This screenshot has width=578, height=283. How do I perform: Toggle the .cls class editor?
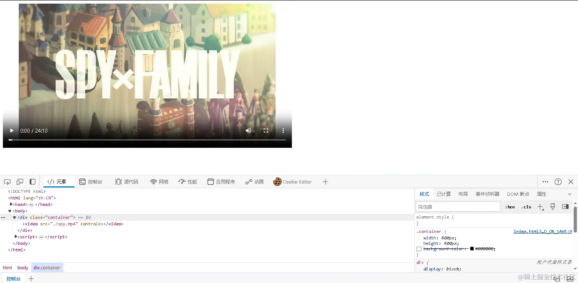pos(526,207)
